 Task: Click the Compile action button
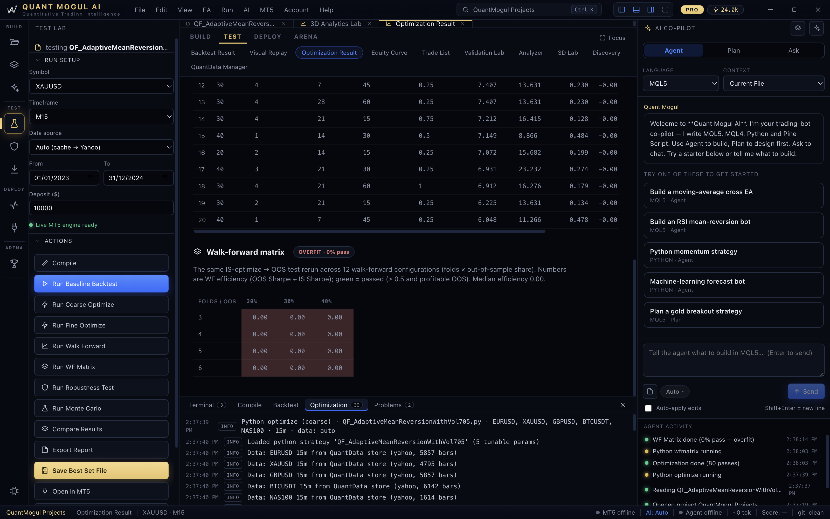pos(101,263)
